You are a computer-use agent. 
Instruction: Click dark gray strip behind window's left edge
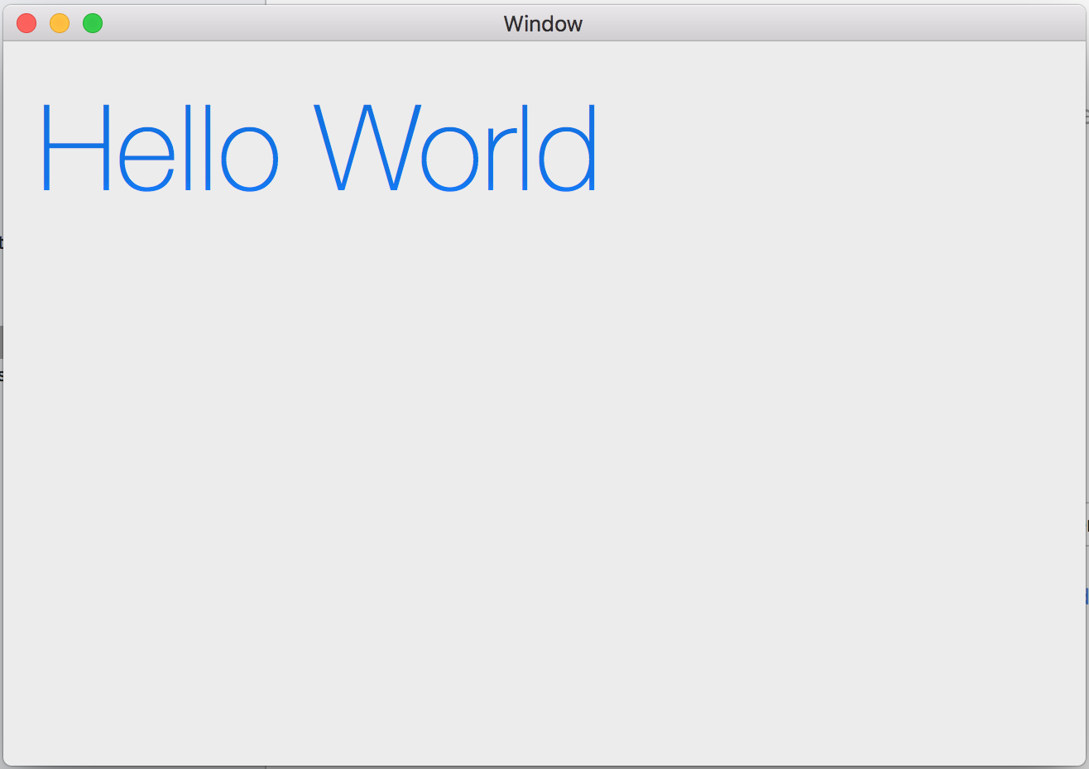(x=1, y=342)
